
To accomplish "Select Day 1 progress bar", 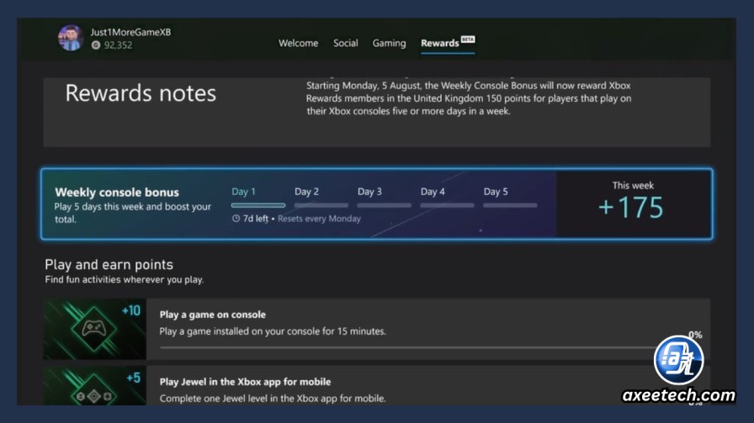I will tap(258, 205).
